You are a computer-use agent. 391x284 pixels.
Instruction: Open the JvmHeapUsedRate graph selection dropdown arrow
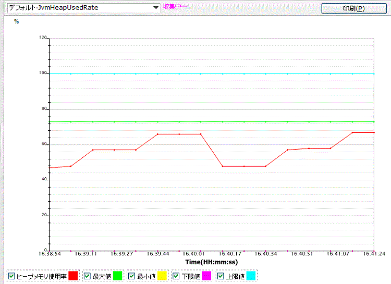(156, 8)
